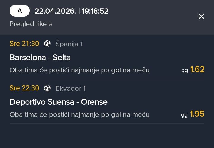Viewport: 214px width, 148px height.
Task: Click the soccer ball icon beside Ekvador 1
Action: pyautogui.click(x=47, y=88)
